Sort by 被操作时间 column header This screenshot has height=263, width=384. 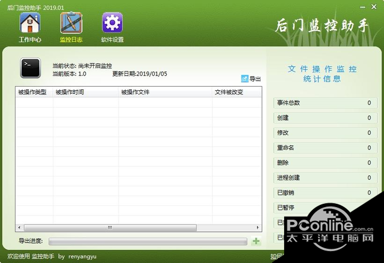pyautogui.click(x=86, y=92)
